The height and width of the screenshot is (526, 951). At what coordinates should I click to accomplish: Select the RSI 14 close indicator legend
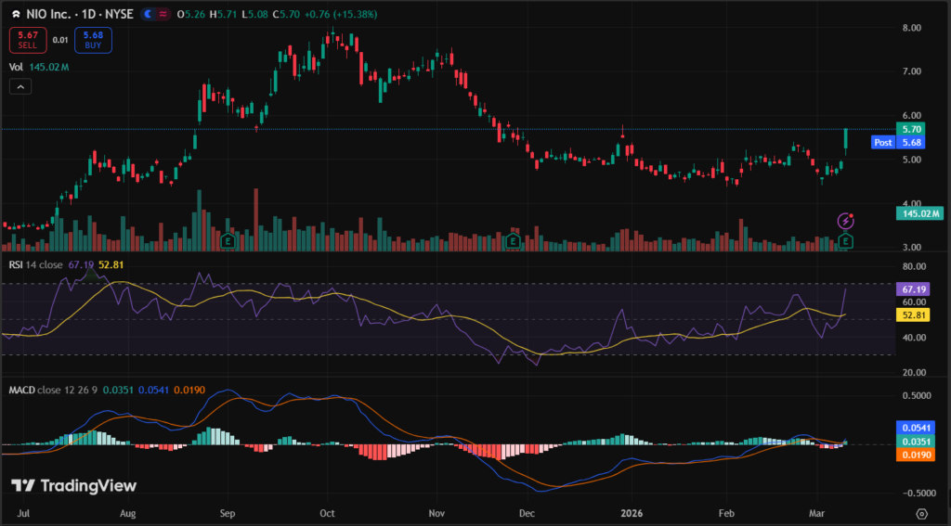[x=35, y=264]
